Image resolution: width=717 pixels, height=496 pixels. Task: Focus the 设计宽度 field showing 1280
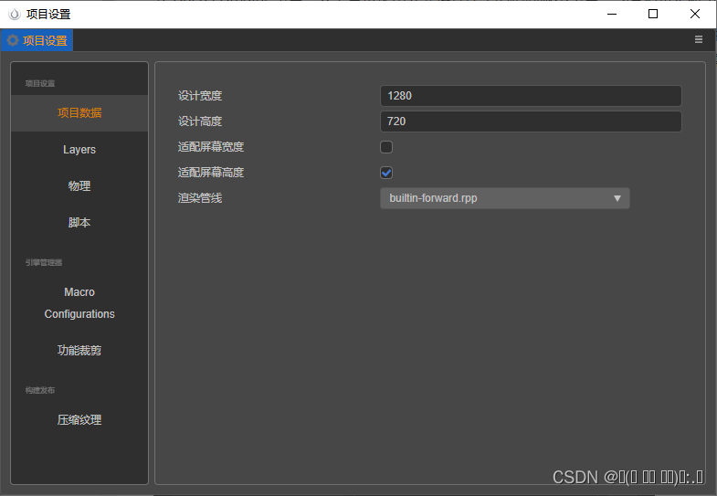[x=531, y=96]
